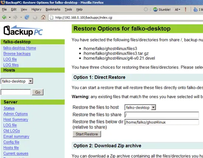Open the Email summary link
The height and width of the screenshot is (158, 203).
(x=16, y=136)
